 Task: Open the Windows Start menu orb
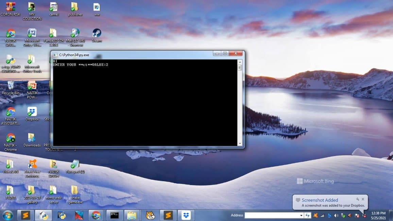pos(8,215)
